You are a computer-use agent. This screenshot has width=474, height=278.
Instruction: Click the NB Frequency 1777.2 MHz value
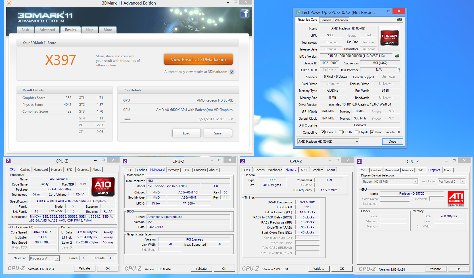(x=329, y=190)
